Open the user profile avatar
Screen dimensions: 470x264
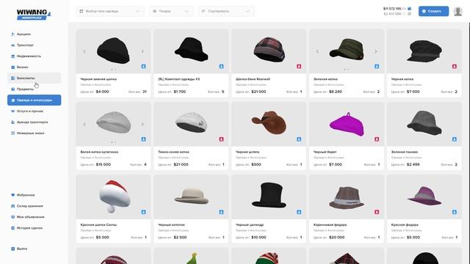[458, 12]
